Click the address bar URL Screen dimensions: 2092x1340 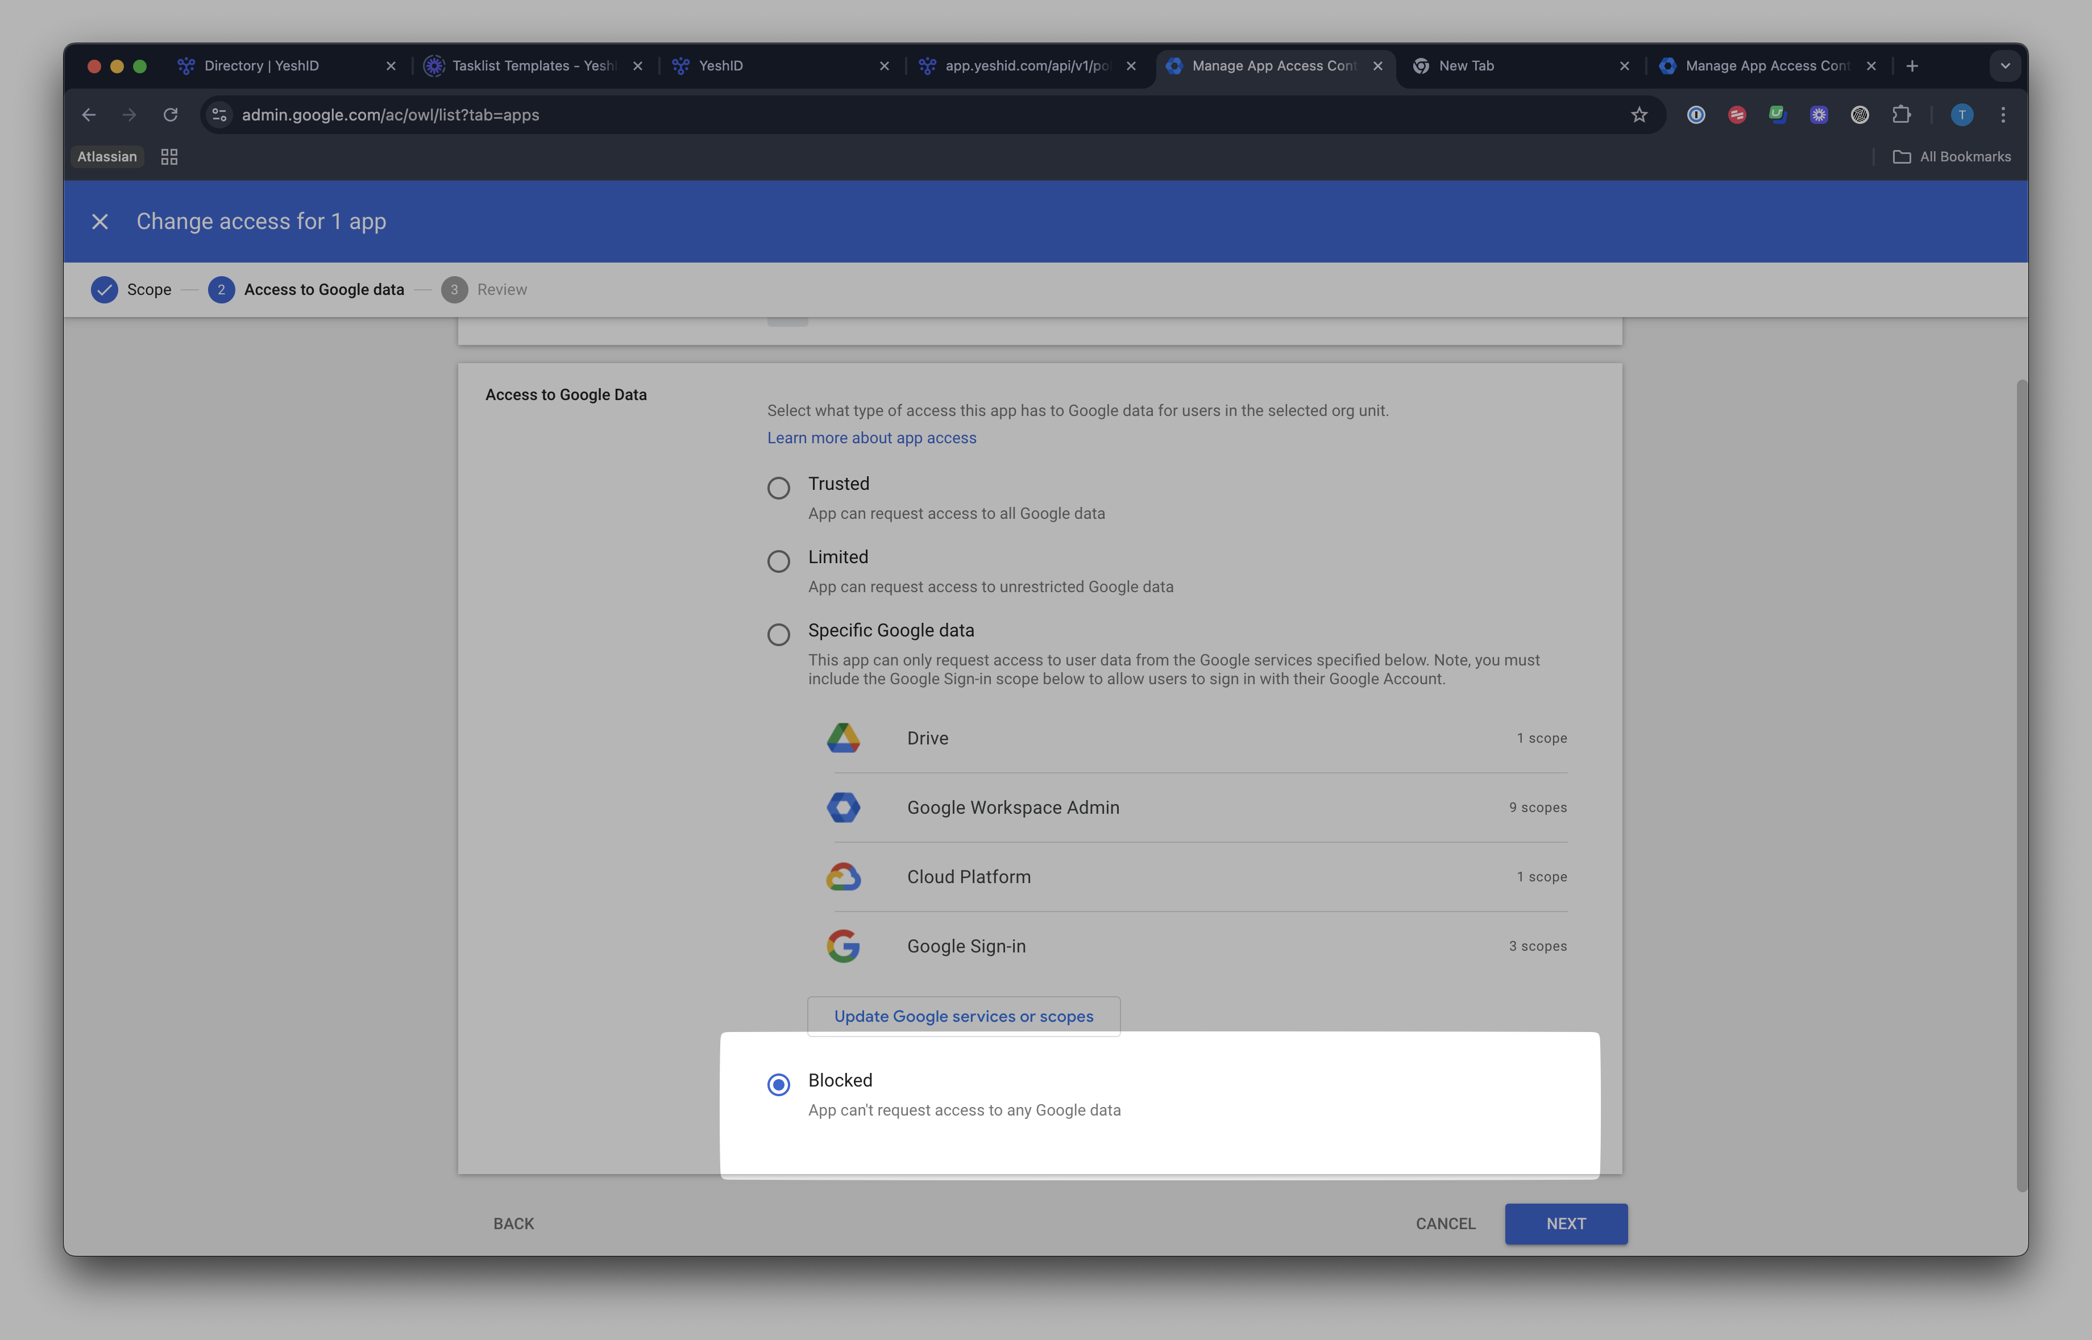[x=391, y=115]
